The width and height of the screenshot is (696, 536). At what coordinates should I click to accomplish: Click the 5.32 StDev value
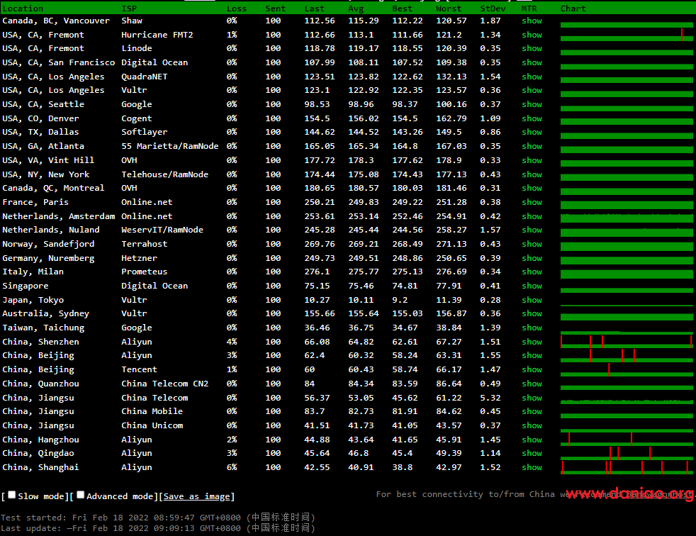pyautogui.click(x=490, y=398)
